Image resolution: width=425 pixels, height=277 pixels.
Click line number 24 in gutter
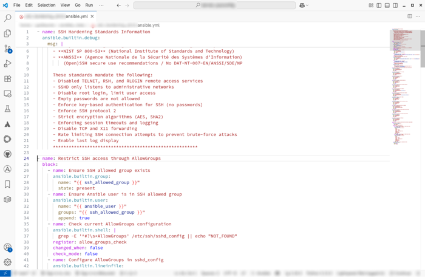26,159
